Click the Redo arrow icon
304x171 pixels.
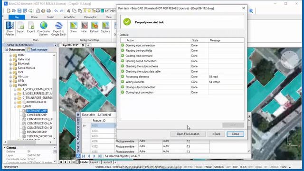[x=61, y=10]
